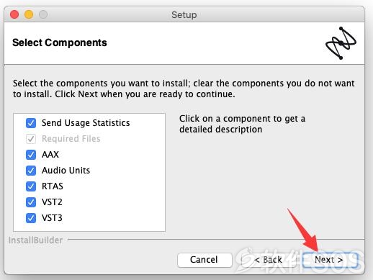Minimize the Setup window with yellow button

click(29, 14)
